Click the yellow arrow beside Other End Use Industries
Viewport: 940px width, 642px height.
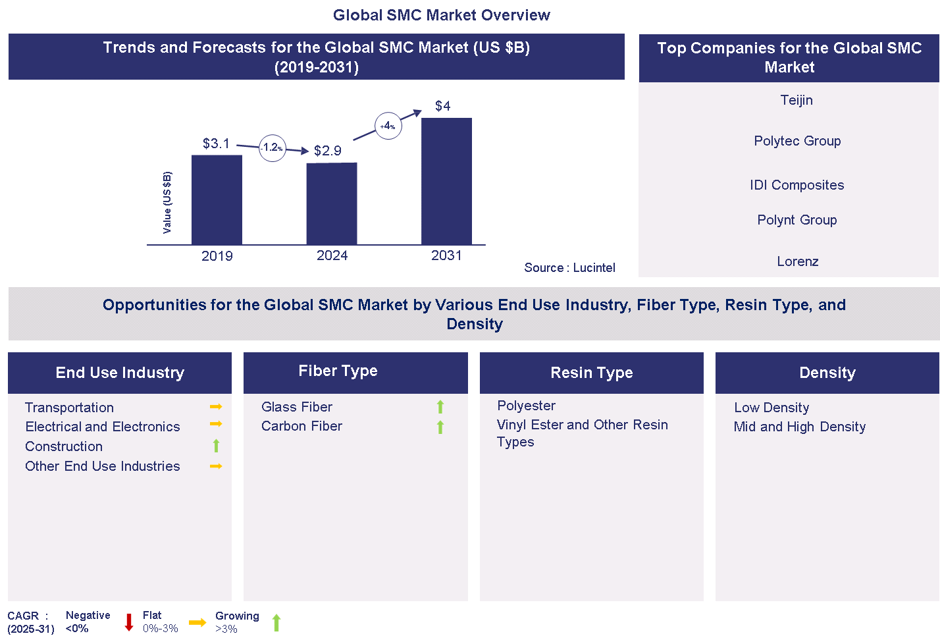215,466
